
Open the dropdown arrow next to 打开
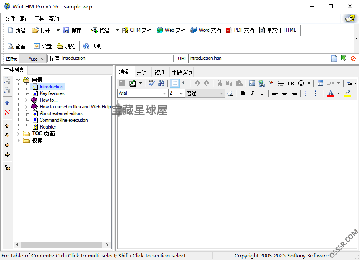[x=58, y=30]
